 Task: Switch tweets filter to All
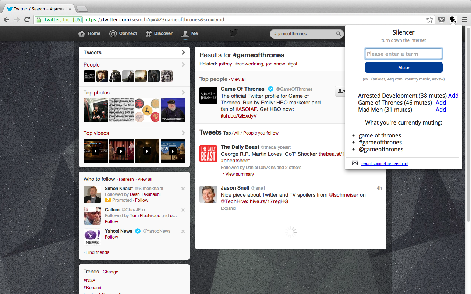[x=237, y=133]
